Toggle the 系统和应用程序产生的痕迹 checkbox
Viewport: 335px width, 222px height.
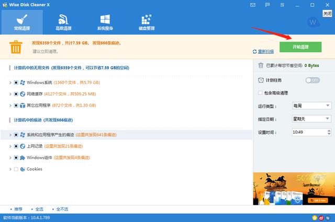click(16, 135)
